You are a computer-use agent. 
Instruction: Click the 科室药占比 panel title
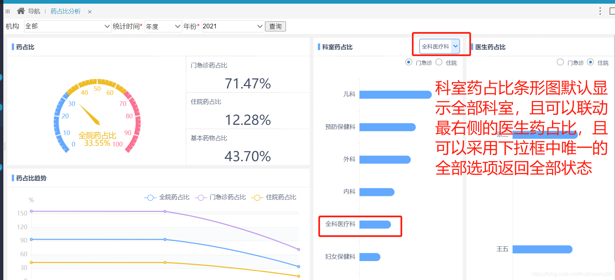pos(337,47)
